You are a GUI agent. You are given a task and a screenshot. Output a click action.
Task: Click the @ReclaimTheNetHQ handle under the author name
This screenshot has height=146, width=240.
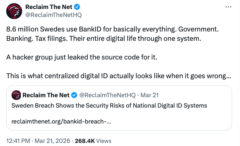[x=53, y=15]
